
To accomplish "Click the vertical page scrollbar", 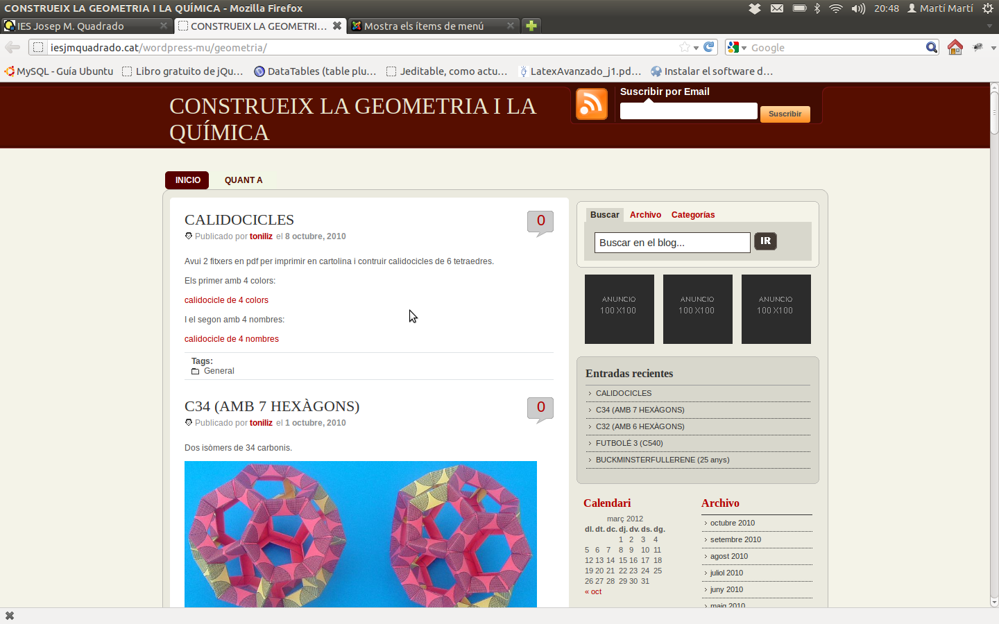I will (x=994, y=347).
